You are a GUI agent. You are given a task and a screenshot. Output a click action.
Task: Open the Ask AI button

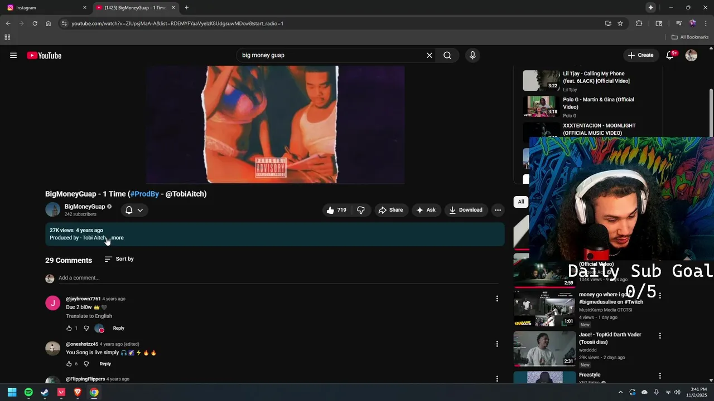tap(426, 210)
